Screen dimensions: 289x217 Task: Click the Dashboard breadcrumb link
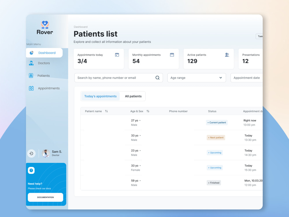point(81,27)
